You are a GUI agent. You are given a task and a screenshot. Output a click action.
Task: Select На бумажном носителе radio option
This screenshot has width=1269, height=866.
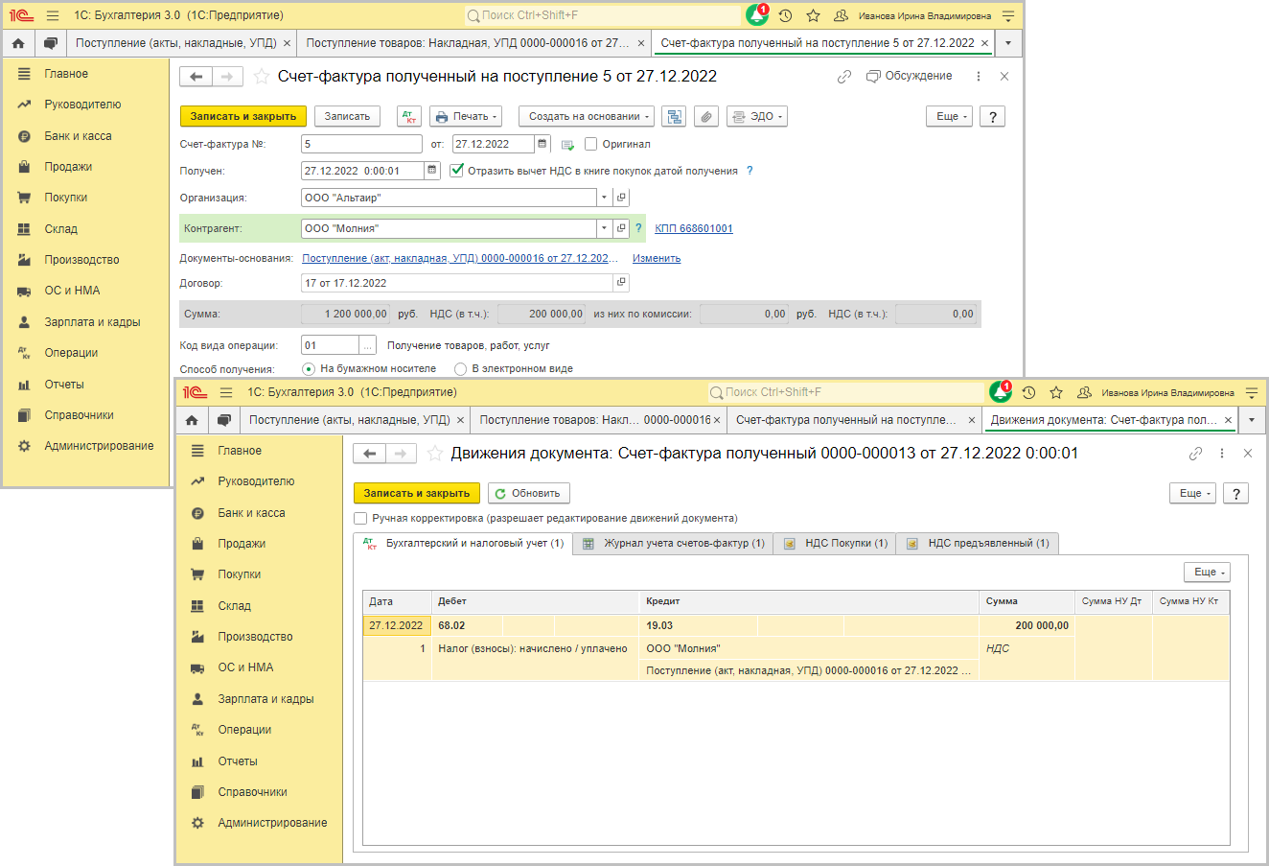(x=309, y=368)
